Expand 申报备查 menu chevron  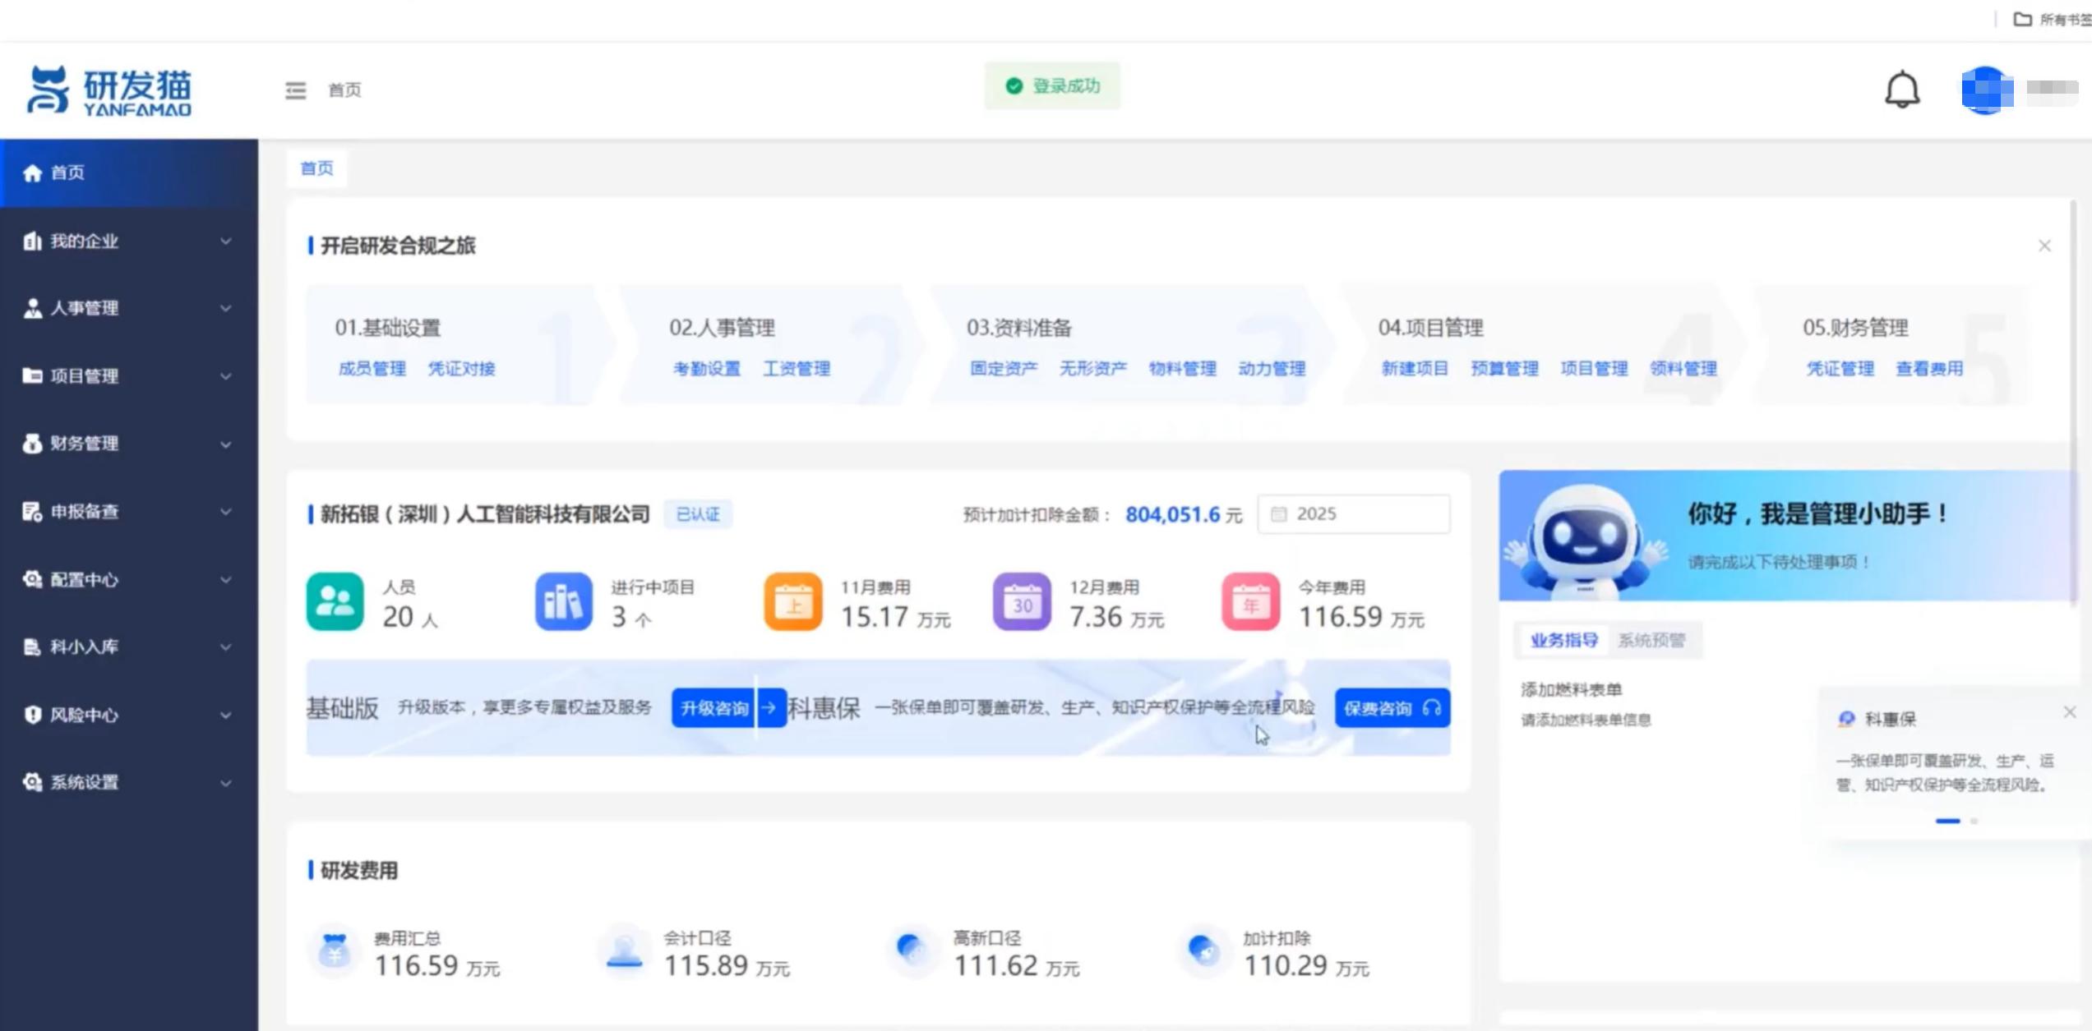tap(225, 512)
